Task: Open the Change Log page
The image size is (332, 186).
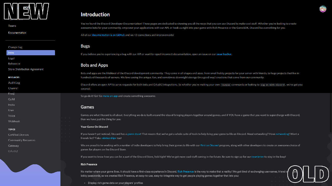Action: [x=15, y=47]
